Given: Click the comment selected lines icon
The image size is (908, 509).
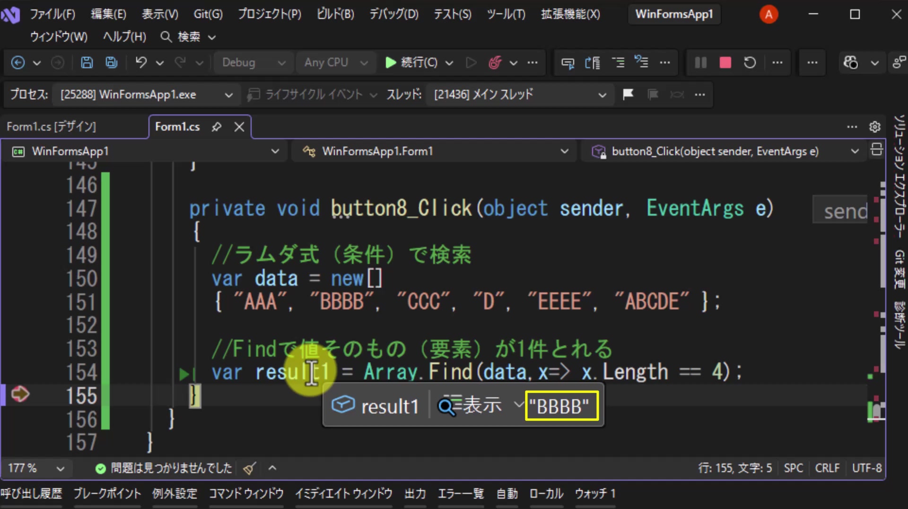Looking at the screenshot, I should [x=618, y=62].
